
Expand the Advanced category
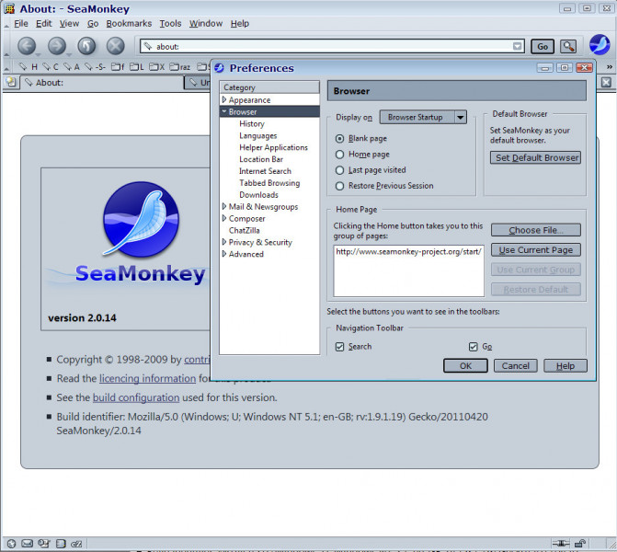coord(223,254)
